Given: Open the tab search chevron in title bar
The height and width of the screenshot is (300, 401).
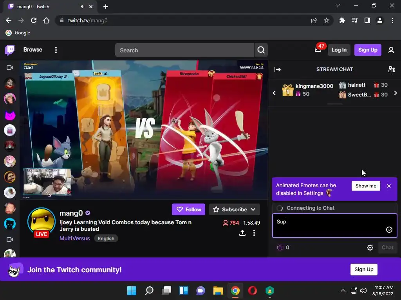Looking at the screenshot, I should (338, 5).
